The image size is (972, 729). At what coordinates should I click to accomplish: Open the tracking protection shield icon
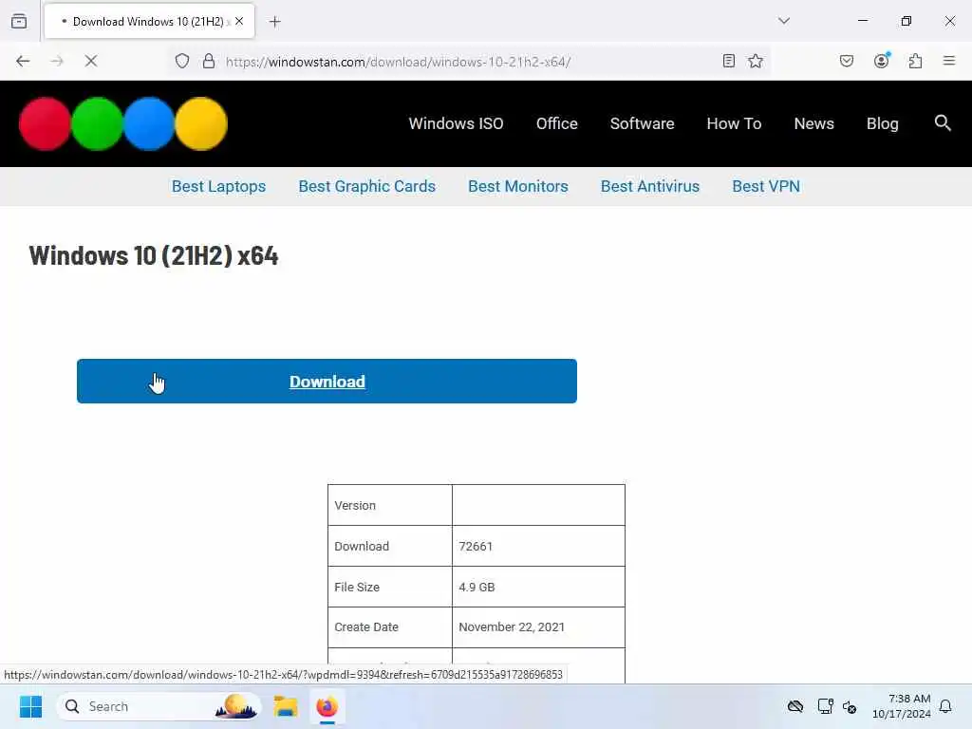click(x=181, y=61)
